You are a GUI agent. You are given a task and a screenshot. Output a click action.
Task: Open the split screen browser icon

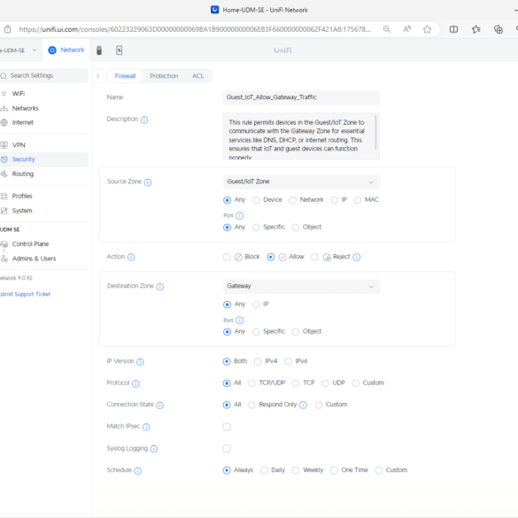pyautogui.click(x=453, y=29)
